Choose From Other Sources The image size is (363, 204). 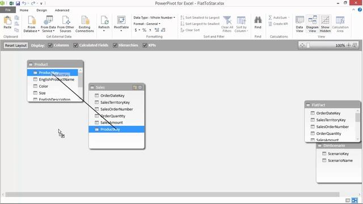click(x=66, y=24)
